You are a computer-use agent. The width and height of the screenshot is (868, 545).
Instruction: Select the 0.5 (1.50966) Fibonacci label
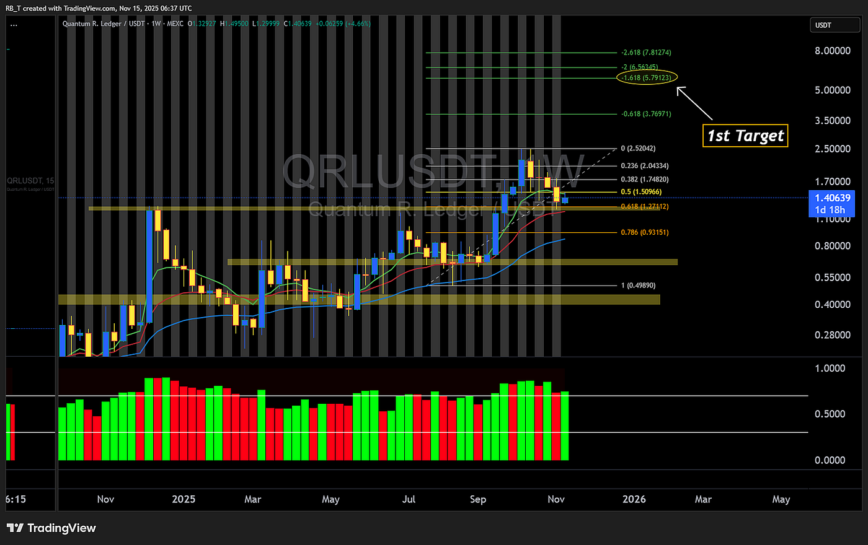pyautogui.click(x=641, y=192)
